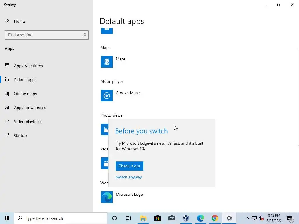Open the taskbar clock and calendar
This screenshot has width=299, height=224.
(274, 218)
